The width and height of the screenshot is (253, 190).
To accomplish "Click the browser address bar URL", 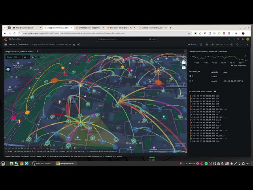I will 74,33.
